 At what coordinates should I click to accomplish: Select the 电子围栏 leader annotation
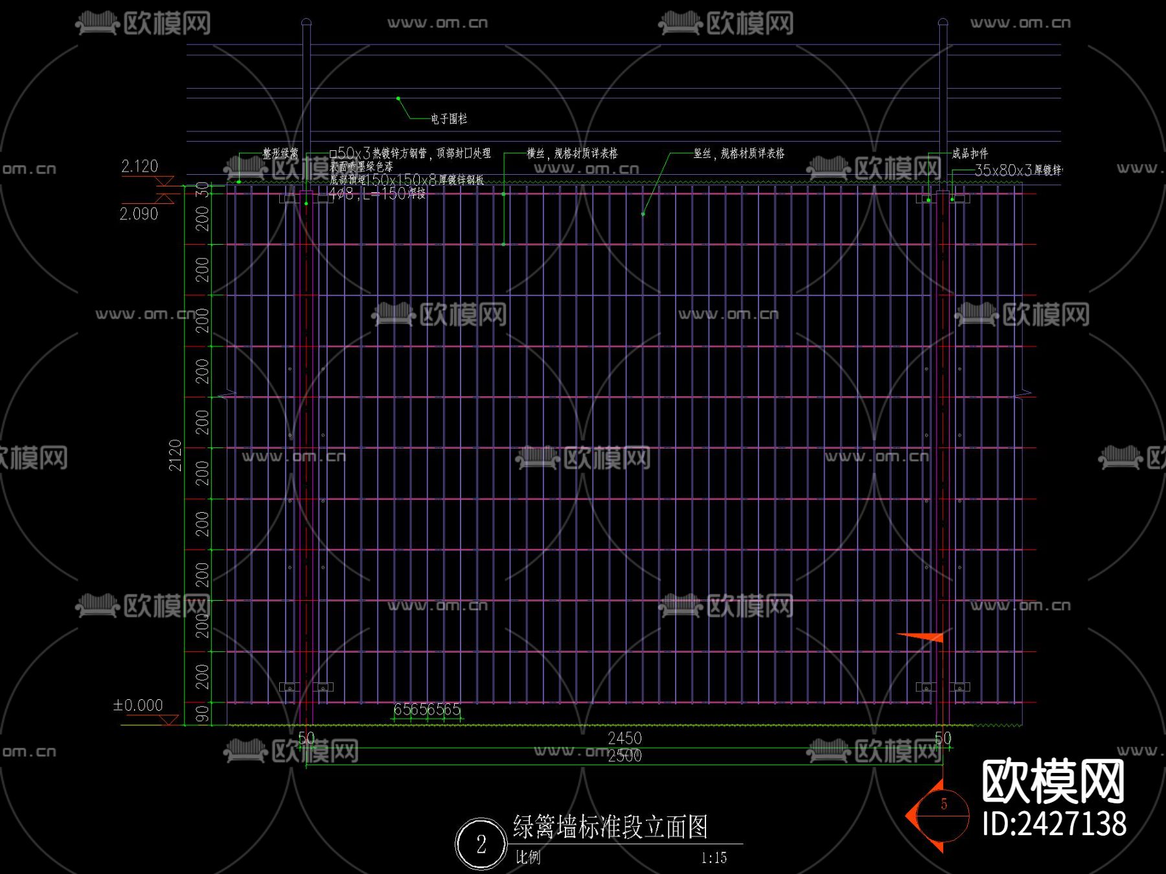pyautogui.click(x=448, y=118)
